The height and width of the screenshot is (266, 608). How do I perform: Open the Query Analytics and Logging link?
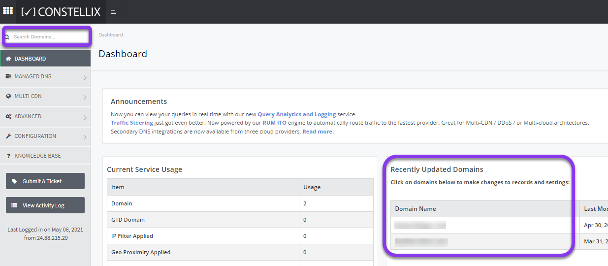(x=296, y=114)
